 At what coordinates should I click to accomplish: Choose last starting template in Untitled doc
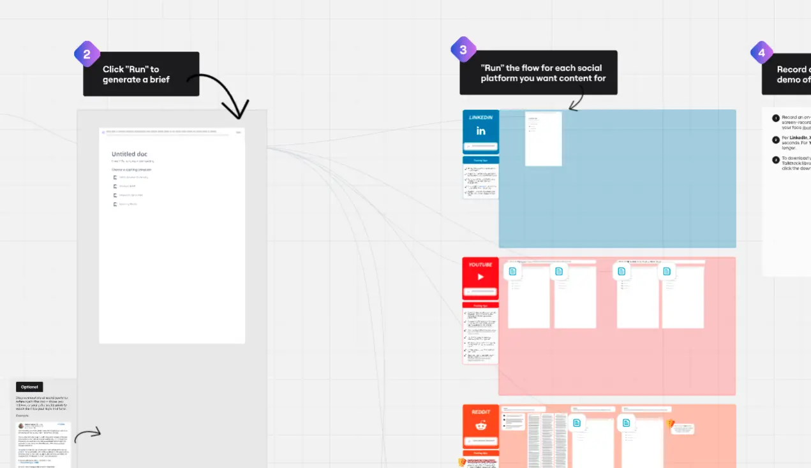pos(127,204)
